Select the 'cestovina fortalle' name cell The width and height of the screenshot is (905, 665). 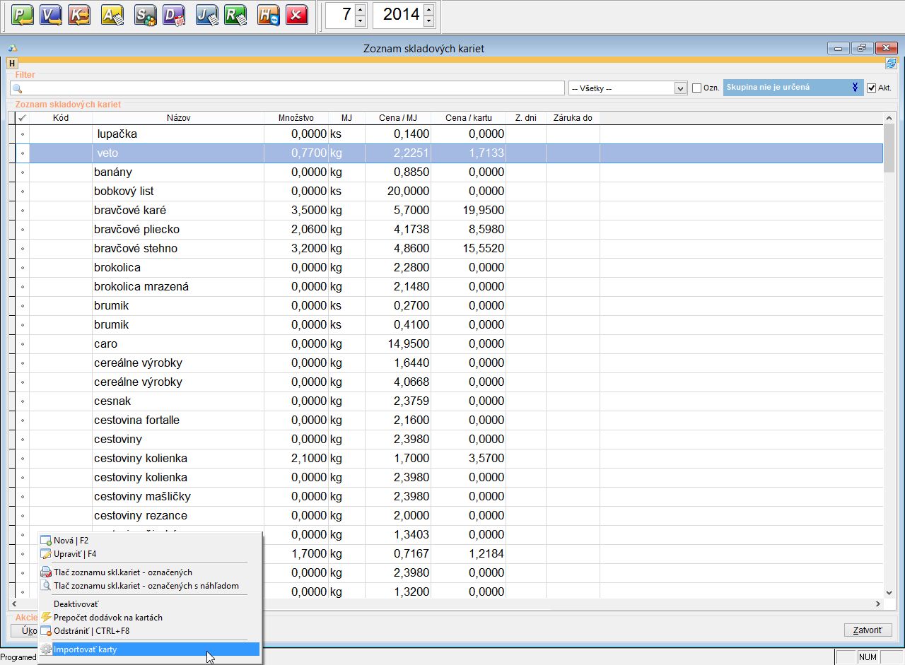coord(136,420)
